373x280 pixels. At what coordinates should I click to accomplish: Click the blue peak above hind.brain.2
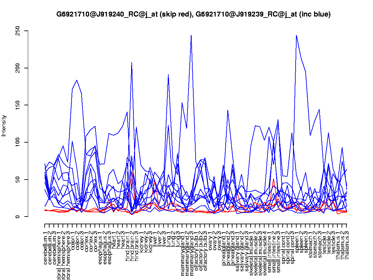(132, 63)
